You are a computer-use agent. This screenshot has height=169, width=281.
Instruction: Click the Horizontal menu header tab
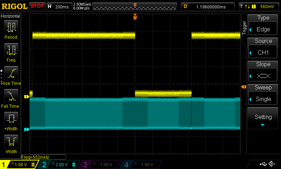pyautogui.click(x=11, y=16)
